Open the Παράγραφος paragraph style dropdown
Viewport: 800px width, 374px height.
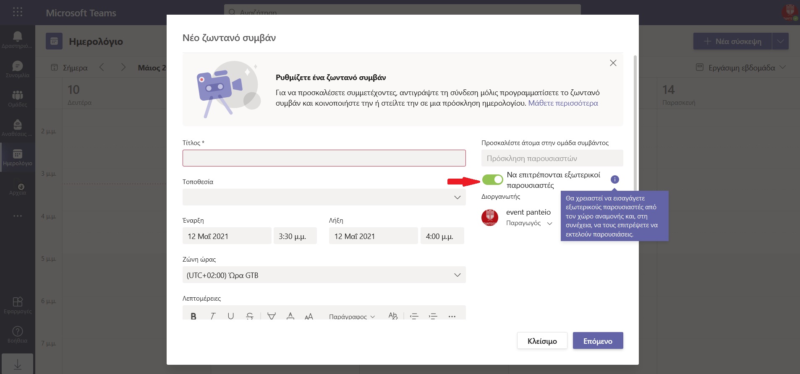(352, 316)
